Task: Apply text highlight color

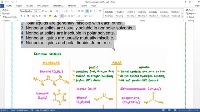Action: [x=50, y=16]
